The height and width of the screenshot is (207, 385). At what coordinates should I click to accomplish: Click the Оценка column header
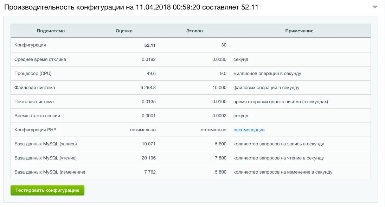pyautogui.click(x=123, y=31)
